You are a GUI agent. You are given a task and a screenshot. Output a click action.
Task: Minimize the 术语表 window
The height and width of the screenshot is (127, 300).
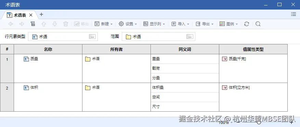266,5
